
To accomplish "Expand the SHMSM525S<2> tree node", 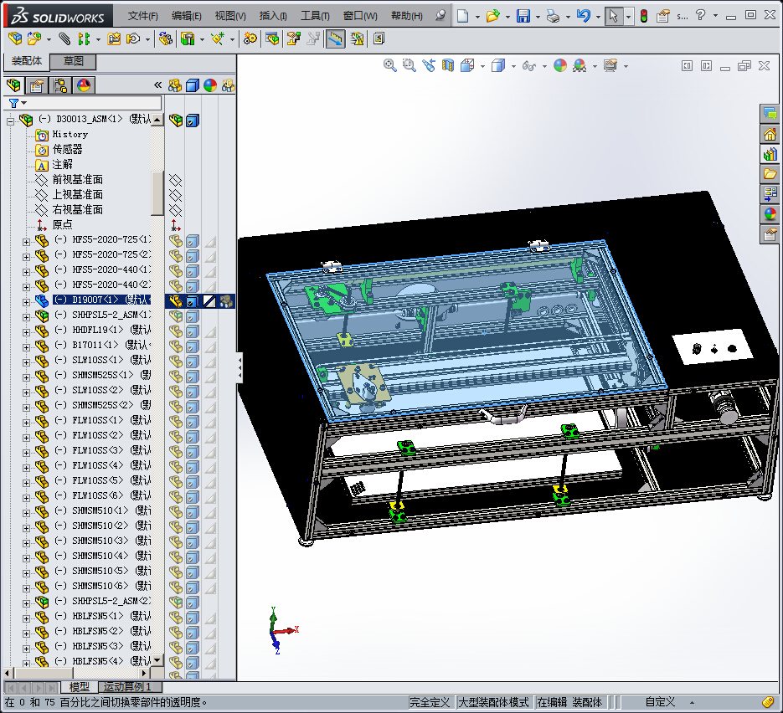I will click(x=26, y=408).
